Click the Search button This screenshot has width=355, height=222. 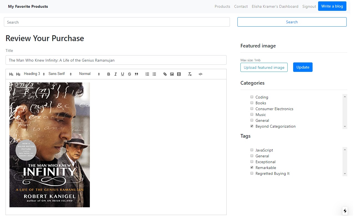(x=292, y=22)
